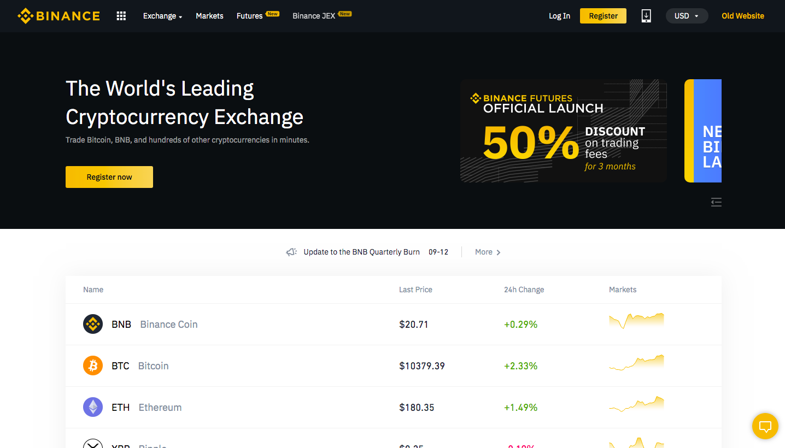
Task: Open the Futures menu item
Action: (250, 16)
